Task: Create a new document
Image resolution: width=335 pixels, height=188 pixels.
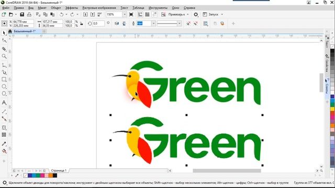Action: click(x=4, y=14)
